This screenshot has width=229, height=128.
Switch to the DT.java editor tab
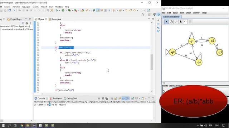(x=40, y=19)
